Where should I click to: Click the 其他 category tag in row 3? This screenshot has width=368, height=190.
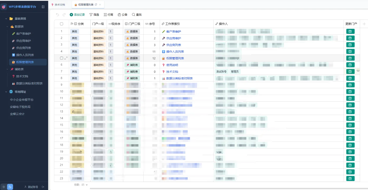coord(75,45)
